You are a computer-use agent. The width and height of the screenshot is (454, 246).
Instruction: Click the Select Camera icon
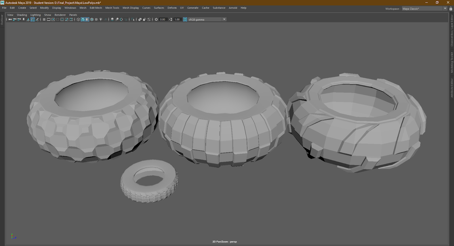(x=10, y=20)
